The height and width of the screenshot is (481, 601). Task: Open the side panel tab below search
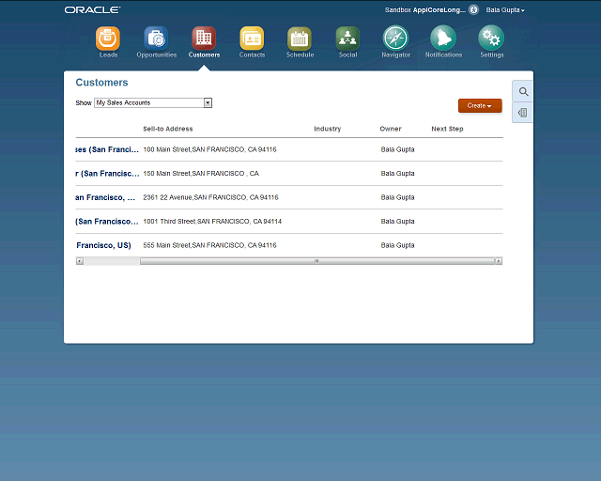tap(523, 113)
